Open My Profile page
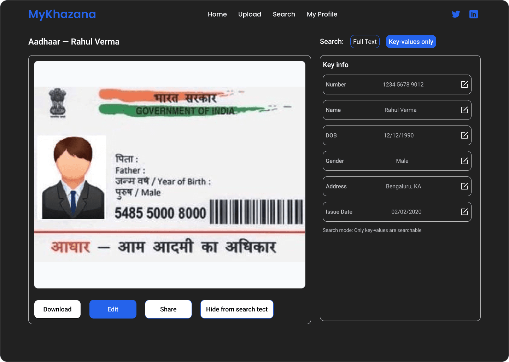The image size is (509, 362). [x=322, y=14]
